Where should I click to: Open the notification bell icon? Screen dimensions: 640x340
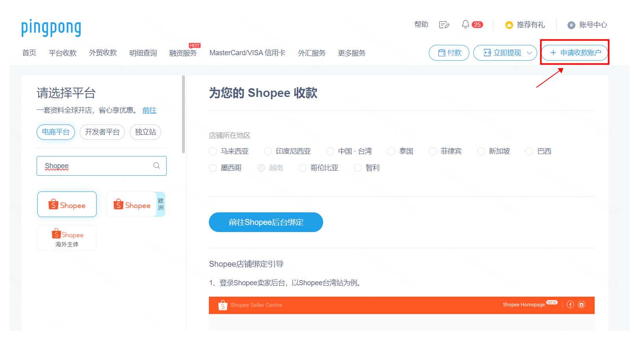(465, 24)
